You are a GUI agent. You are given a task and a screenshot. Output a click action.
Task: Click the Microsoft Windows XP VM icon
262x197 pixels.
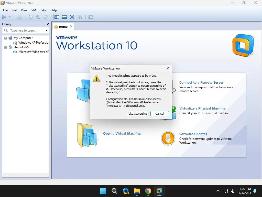15,52
